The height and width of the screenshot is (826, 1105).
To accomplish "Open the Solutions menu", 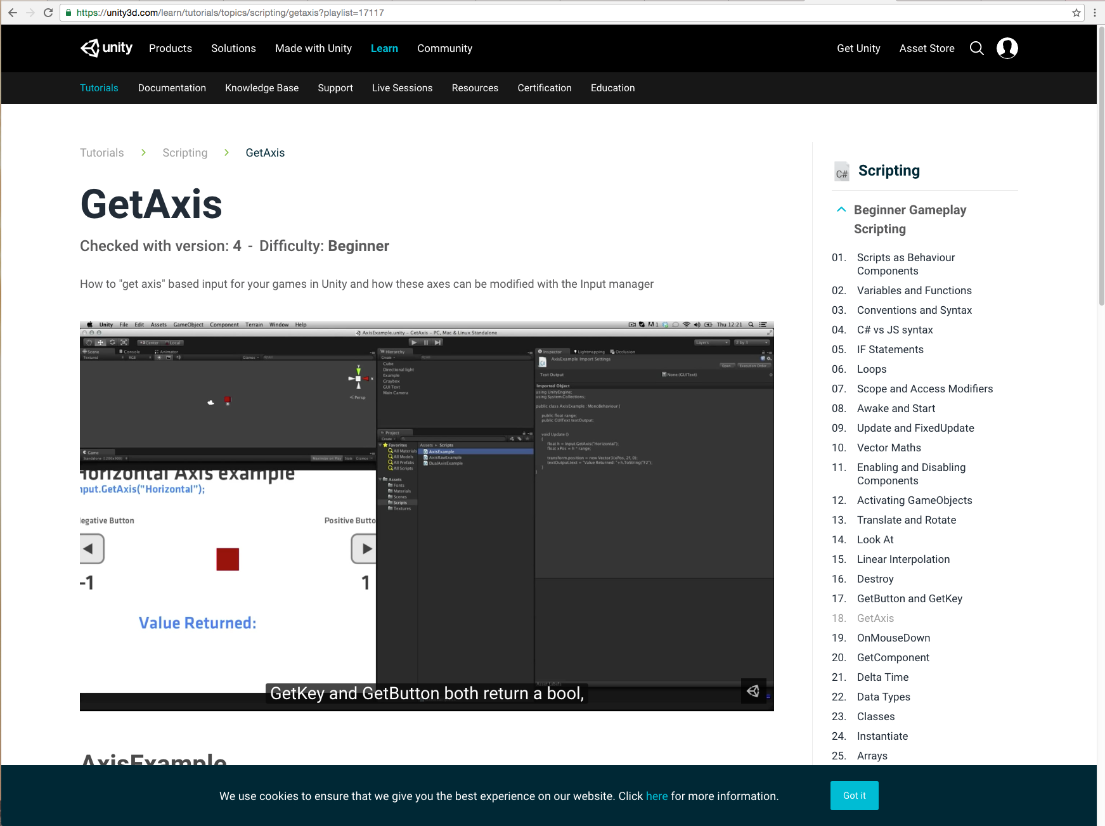I will (x=233, y=48).
